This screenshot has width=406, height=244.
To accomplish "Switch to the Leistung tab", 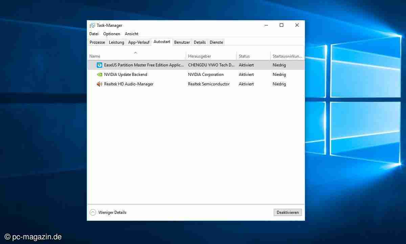I will [116, 42].
